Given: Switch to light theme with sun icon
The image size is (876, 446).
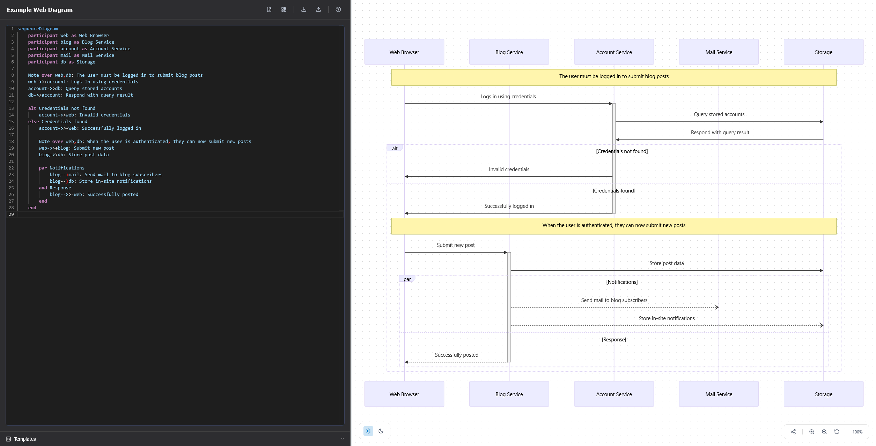Looking at the screenshot, I should tap(368, 431).
